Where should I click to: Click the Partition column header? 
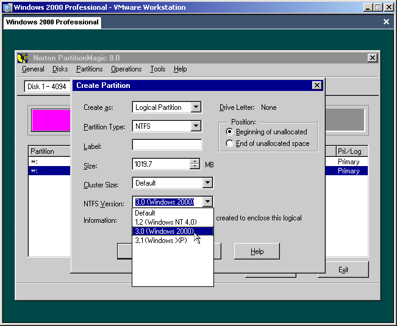49,151
